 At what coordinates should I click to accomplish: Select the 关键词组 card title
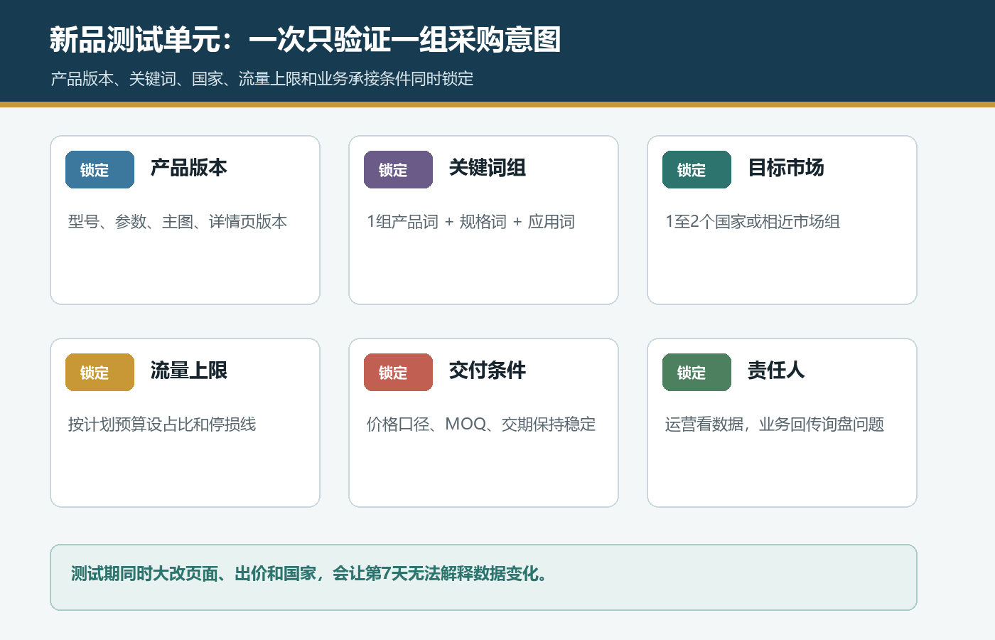click(488, 168)
